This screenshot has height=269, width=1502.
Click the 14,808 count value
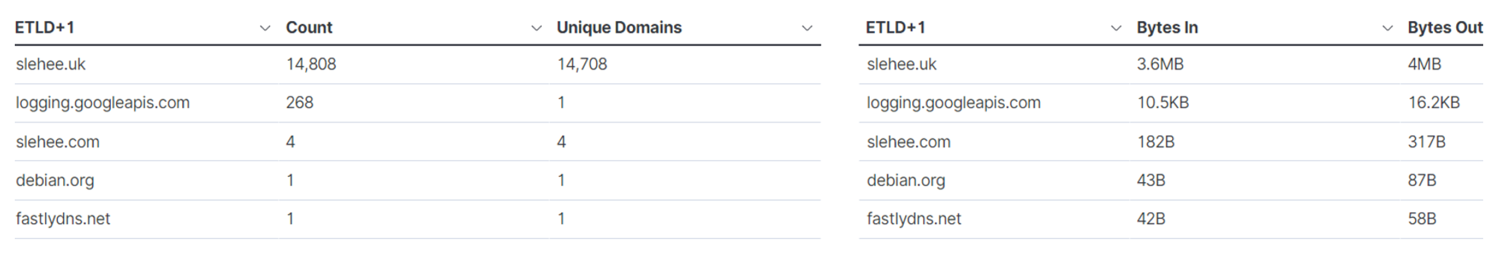tap(311, 64)
